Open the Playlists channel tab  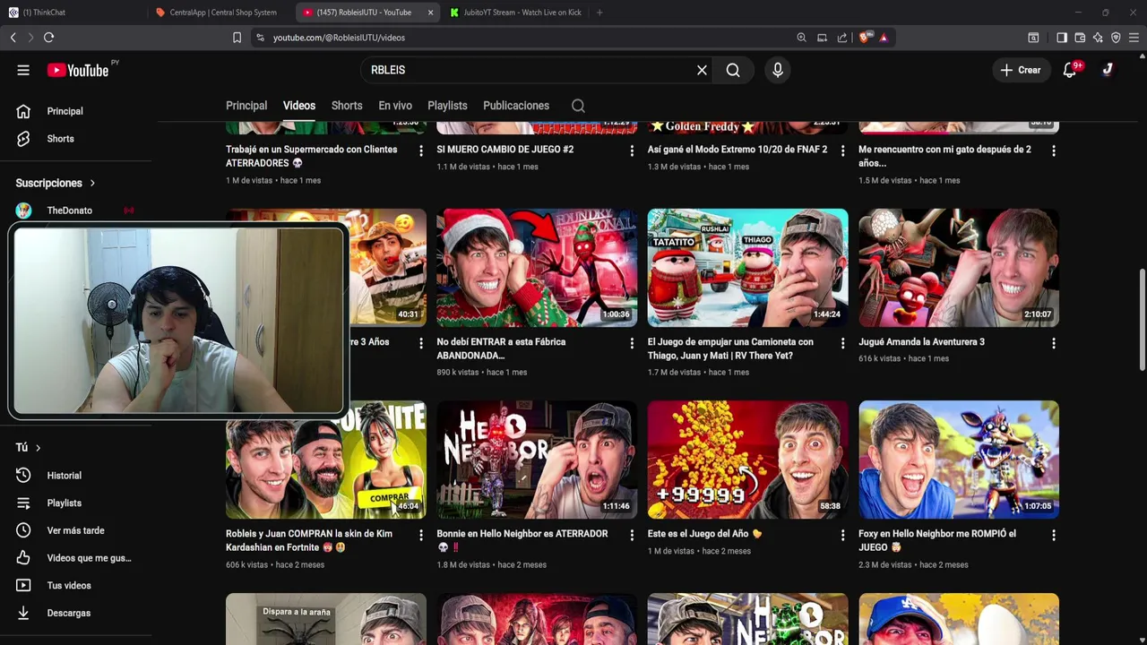click(x=447, y=106)
